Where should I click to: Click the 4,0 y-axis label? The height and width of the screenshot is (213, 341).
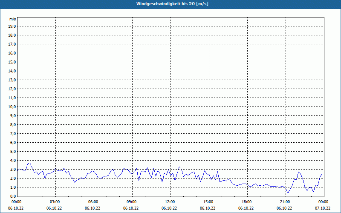pyautogui.click(x=14, y=161)
